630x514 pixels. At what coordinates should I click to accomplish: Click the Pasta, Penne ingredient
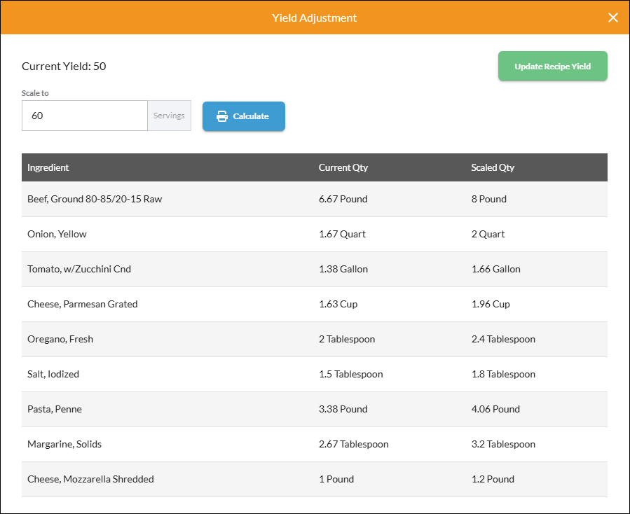pyautogui.click(x=54, y=409)
